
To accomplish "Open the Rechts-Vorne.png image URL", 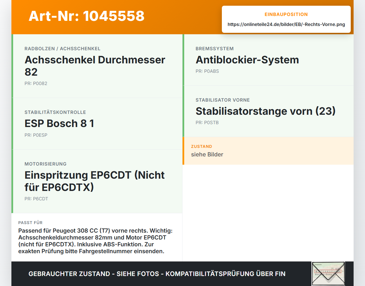I will (286, 25).
